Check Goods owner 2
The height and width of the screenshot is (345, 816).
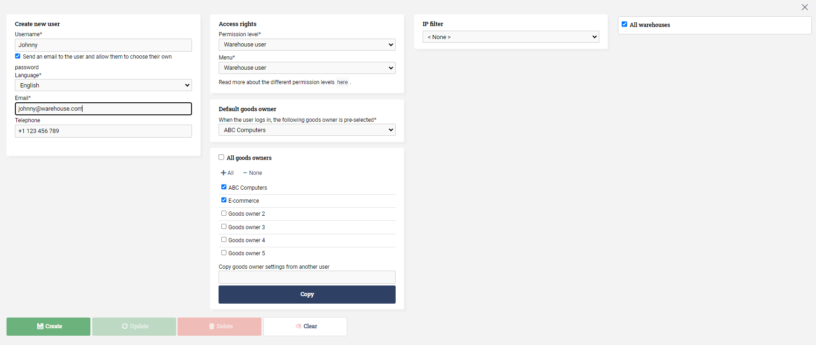tap(224, 213)
